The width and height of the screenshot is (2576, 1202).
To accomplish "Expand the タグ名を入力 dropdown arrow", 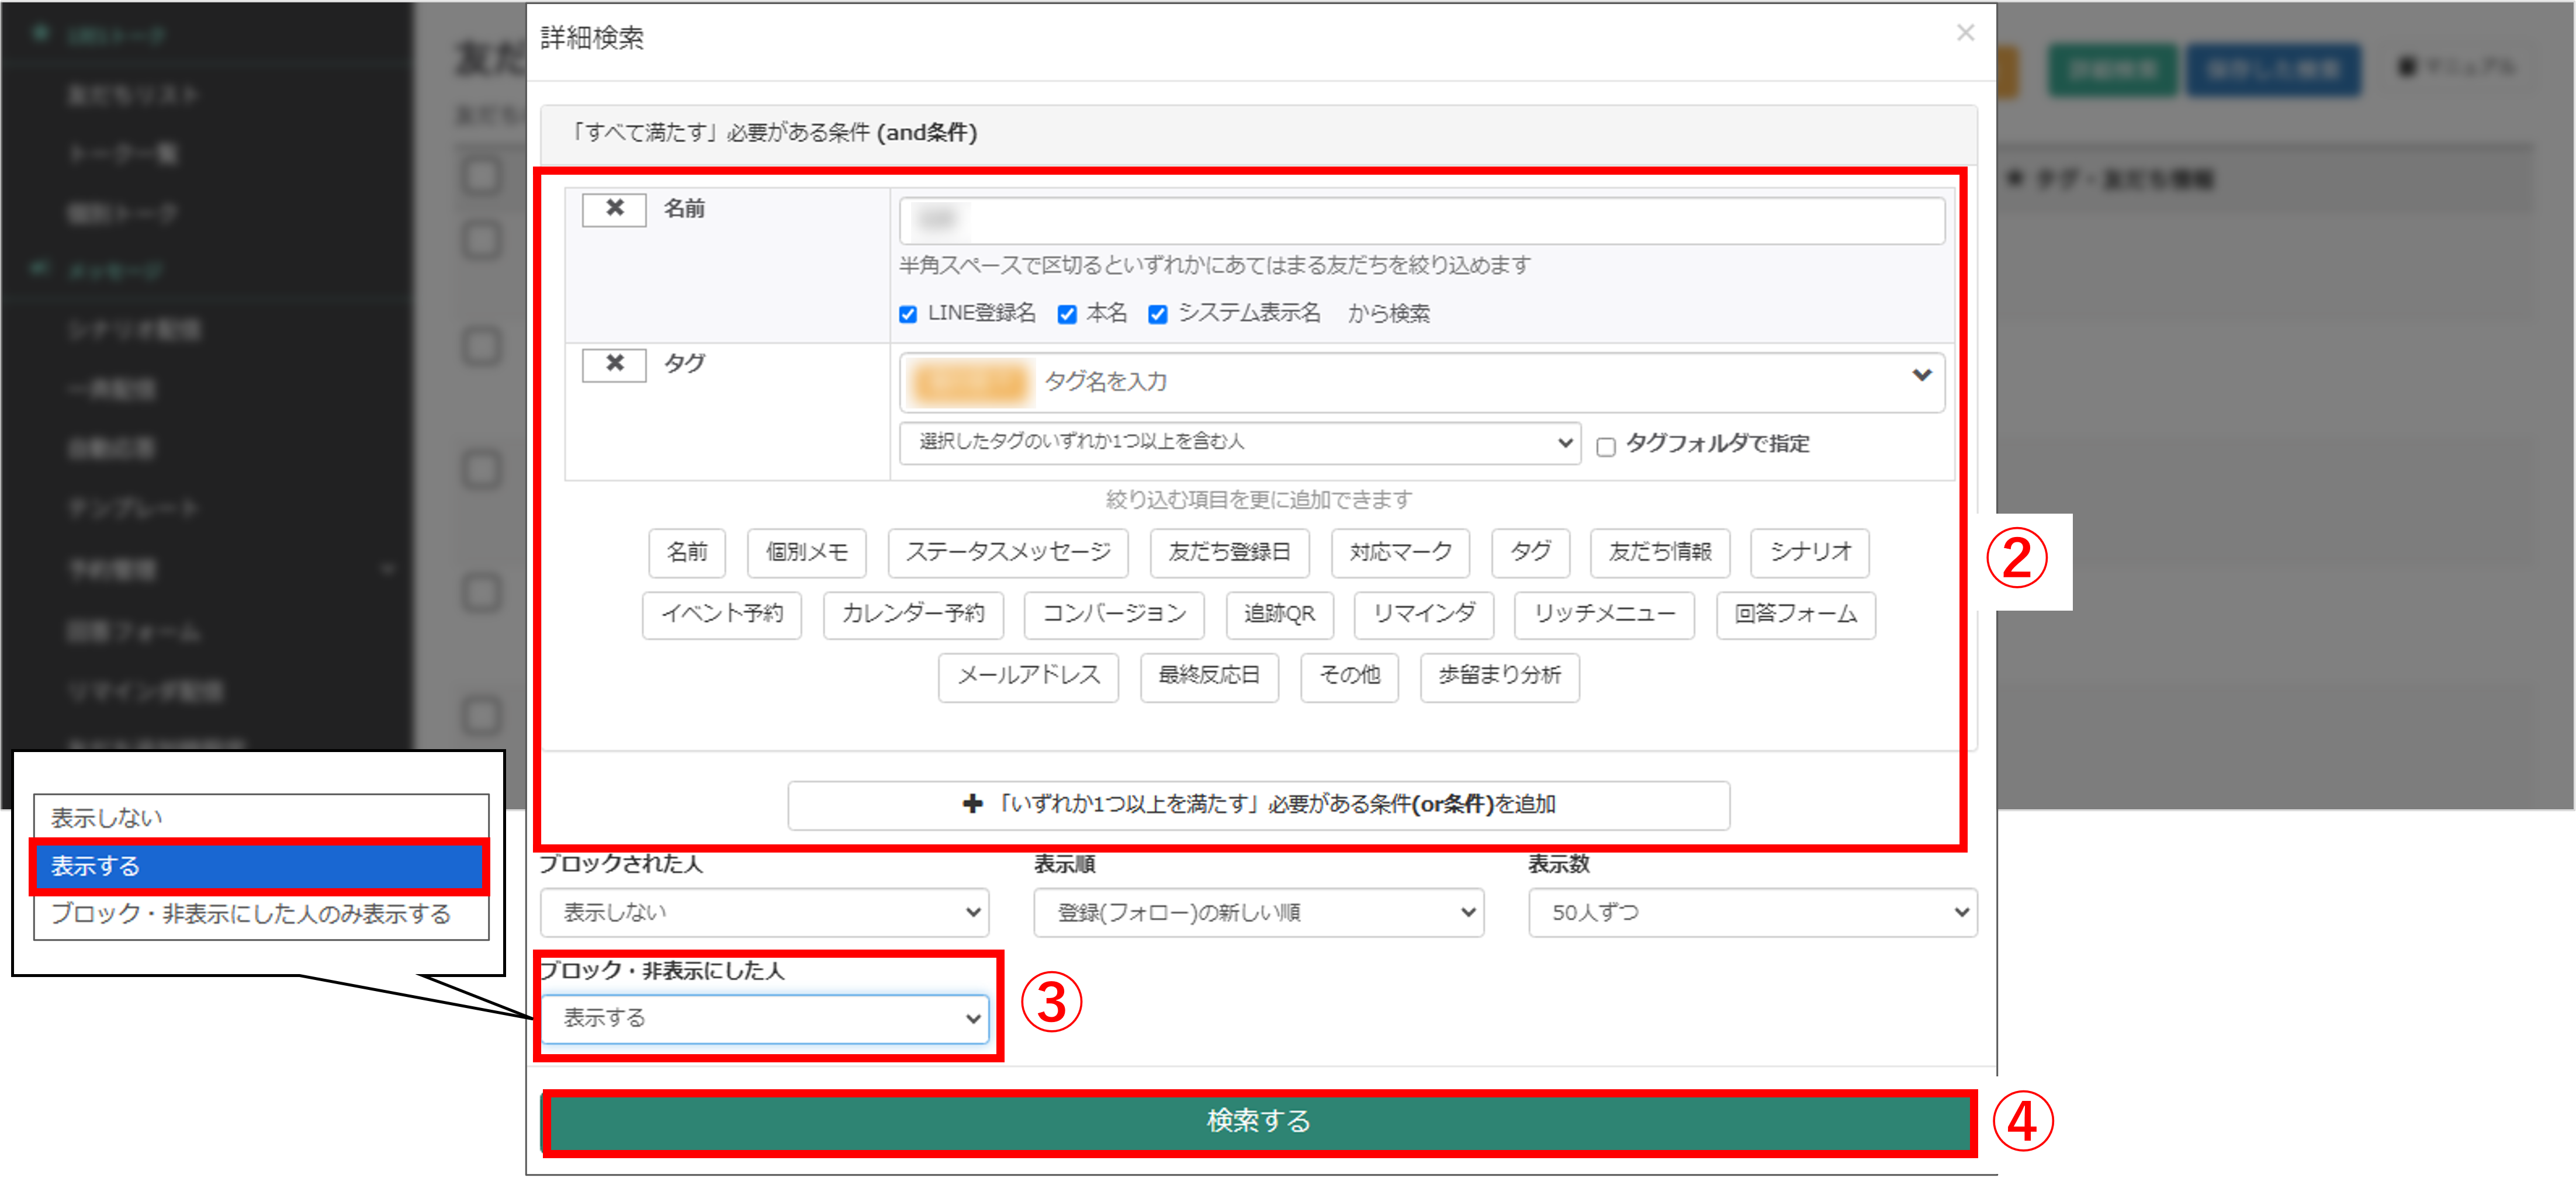I will (1921, 376).
